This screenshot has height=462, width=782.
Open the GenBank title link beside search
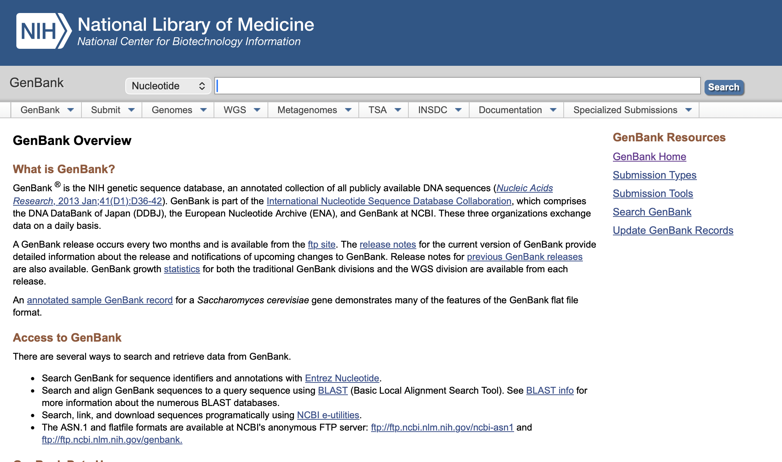pos(37,83)
